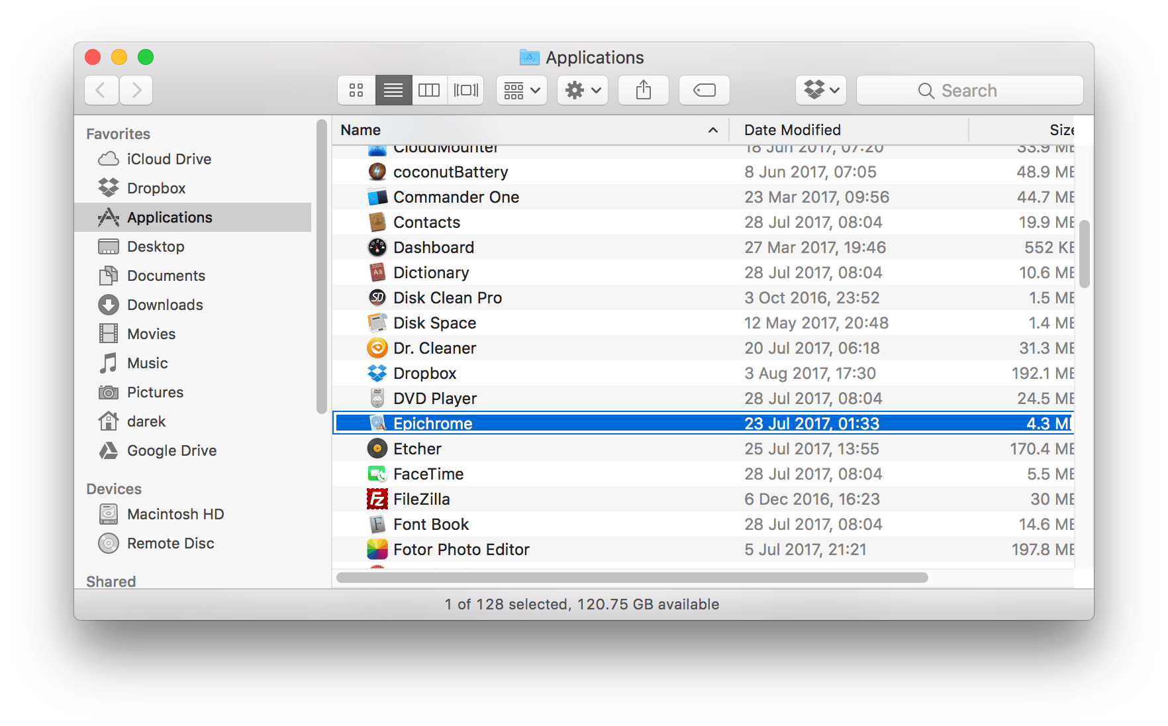This screenshot has width=1168, height=726.
Task: Go forward with the right arrow
Action: coord(136,90)
